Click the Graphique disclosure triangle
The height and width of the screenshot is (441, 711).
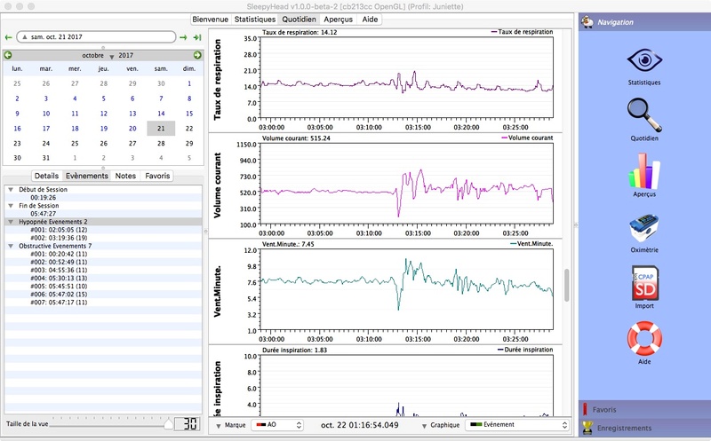click(425, 426)
